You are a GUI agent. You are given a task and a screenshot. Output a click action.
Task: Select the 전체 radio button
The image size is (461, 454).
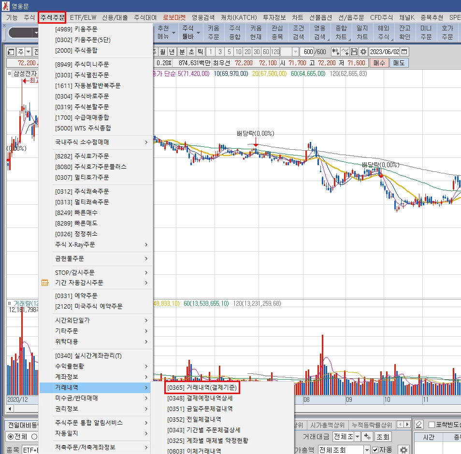[x=11, y=437]
